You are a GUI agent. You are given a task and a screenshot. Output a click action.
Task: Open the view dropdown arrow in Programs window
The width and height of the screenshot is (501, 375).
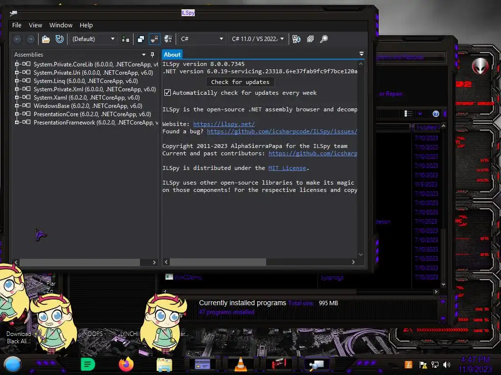(x=420, y=114)
